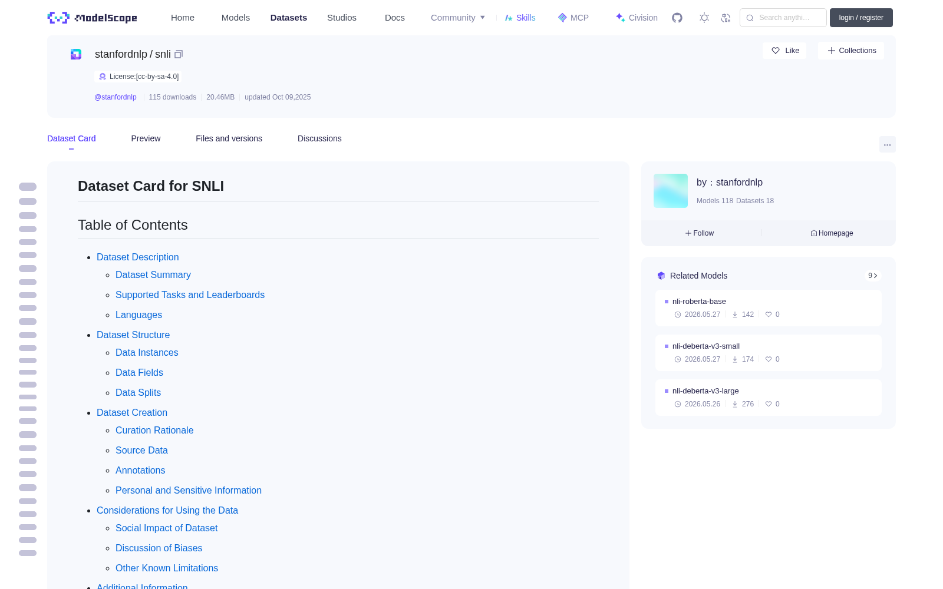Open the GitHub icon link
This screenshot has height=589, width=943.
[x=677, y=18]
